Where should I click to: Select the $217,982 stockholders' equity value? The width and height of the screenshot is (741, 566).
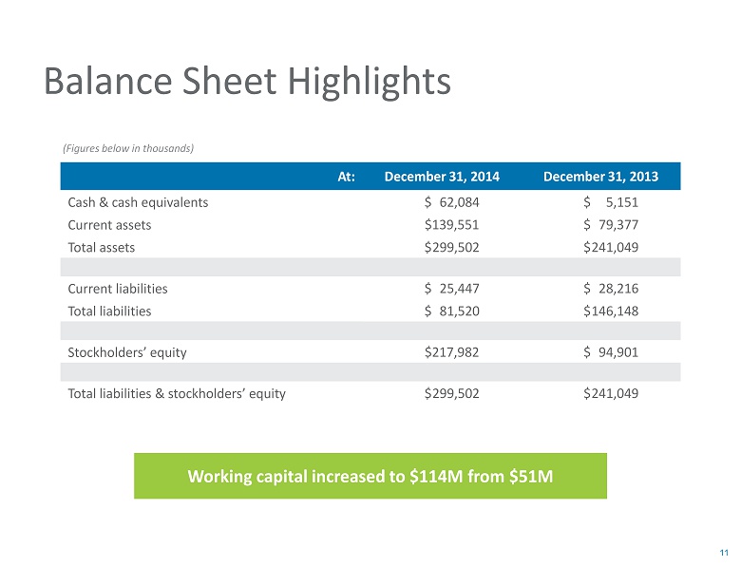click(x=452, y=352)
